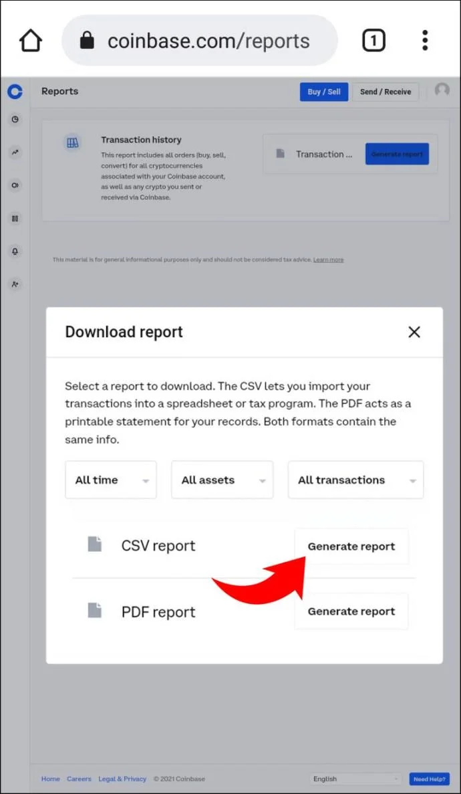The width and height of the screenshot is (461, 794).
Task: Open the All transactions dropdown
Action: click(x=355, y=480)
